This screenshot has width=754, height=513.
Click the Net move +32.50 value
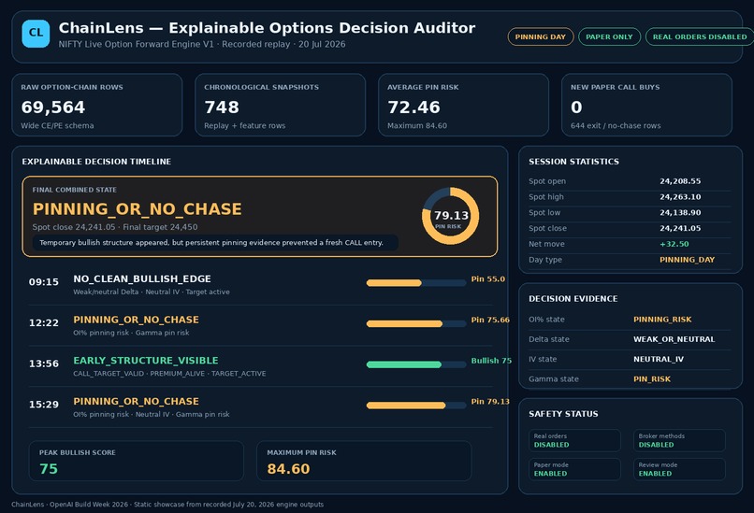(674, 244)
